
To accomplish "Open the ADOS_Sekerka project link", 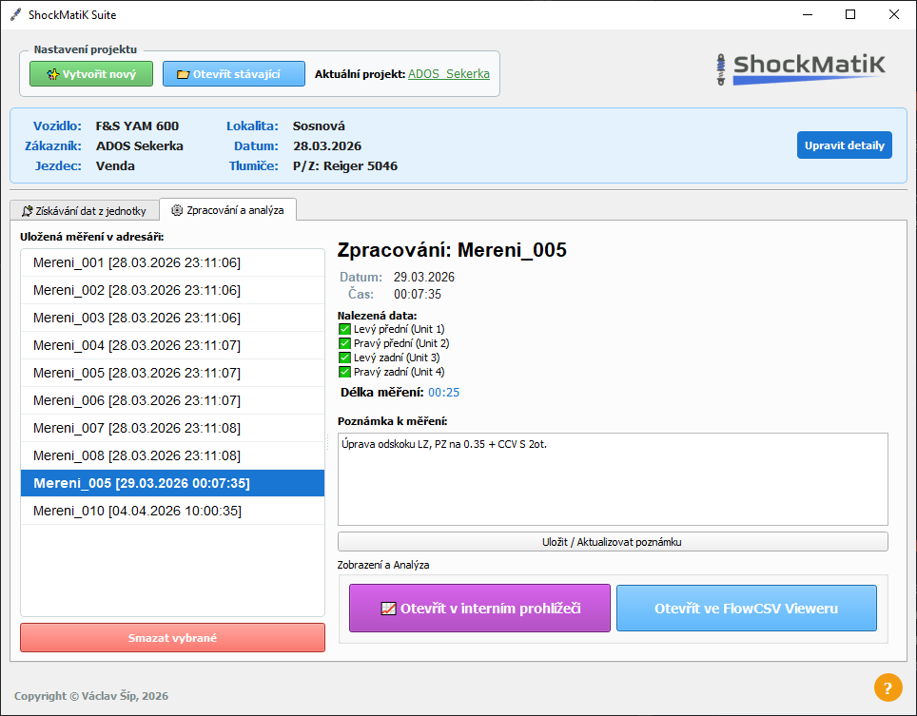I will point(449,74).
